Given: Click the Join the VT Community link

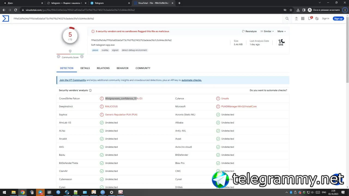Looking at the screenshot, I should pos(73,80).
